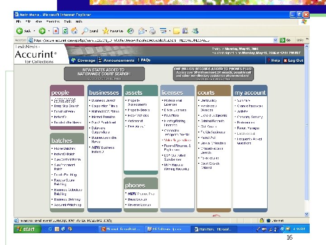Open the Help menu in menu bar
Viewport: 326px width, 245px height.
tap(79, 21)
